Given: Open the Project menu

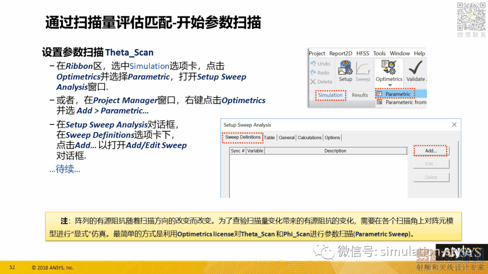Looking at the screenshot, I should tap(317, 53).
